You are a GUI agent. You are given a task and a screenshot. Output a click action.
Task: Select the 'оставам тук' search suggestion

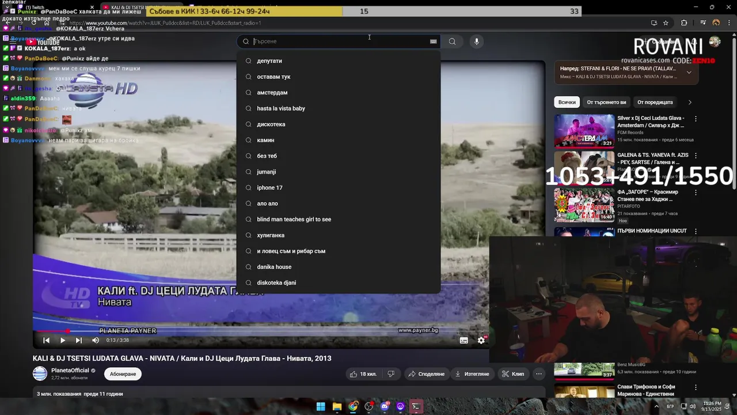339,77
